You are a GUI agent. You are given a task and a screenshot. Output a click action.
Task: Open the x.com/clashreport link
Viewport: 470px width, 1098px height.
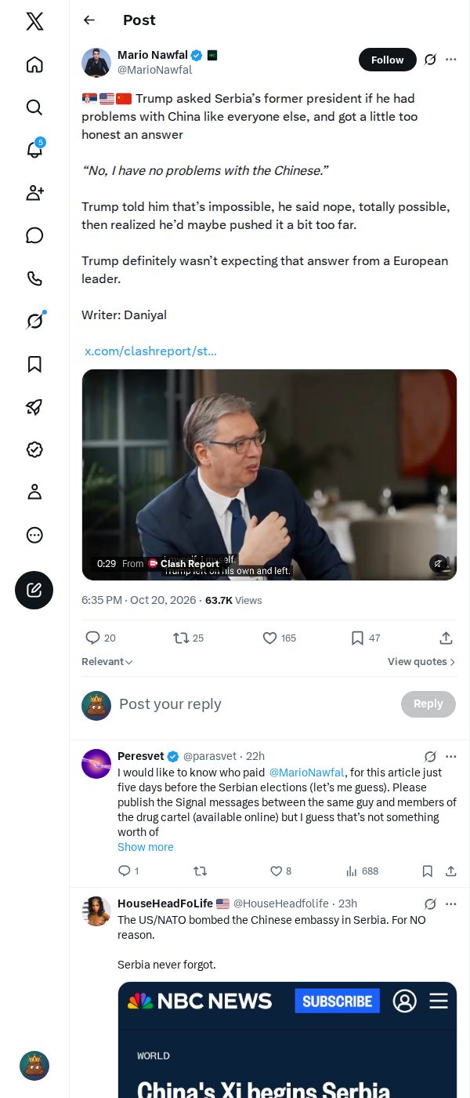[x=150, y=351]
